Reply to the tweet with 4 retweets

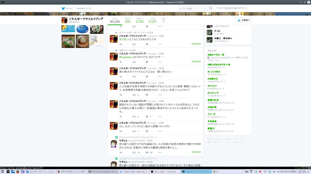(121, 116)
